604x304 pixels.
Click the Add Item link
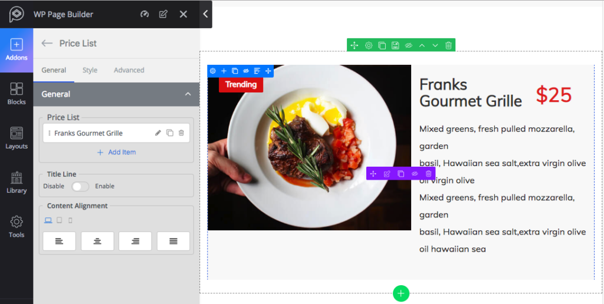point(116,152)
